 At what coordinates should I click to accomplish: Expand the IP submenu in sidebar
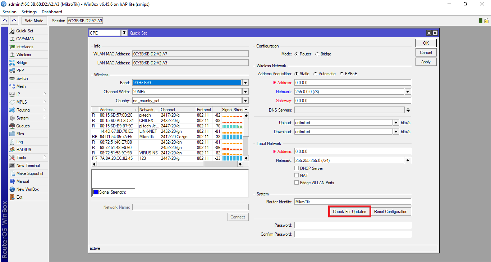coord(45,94)
